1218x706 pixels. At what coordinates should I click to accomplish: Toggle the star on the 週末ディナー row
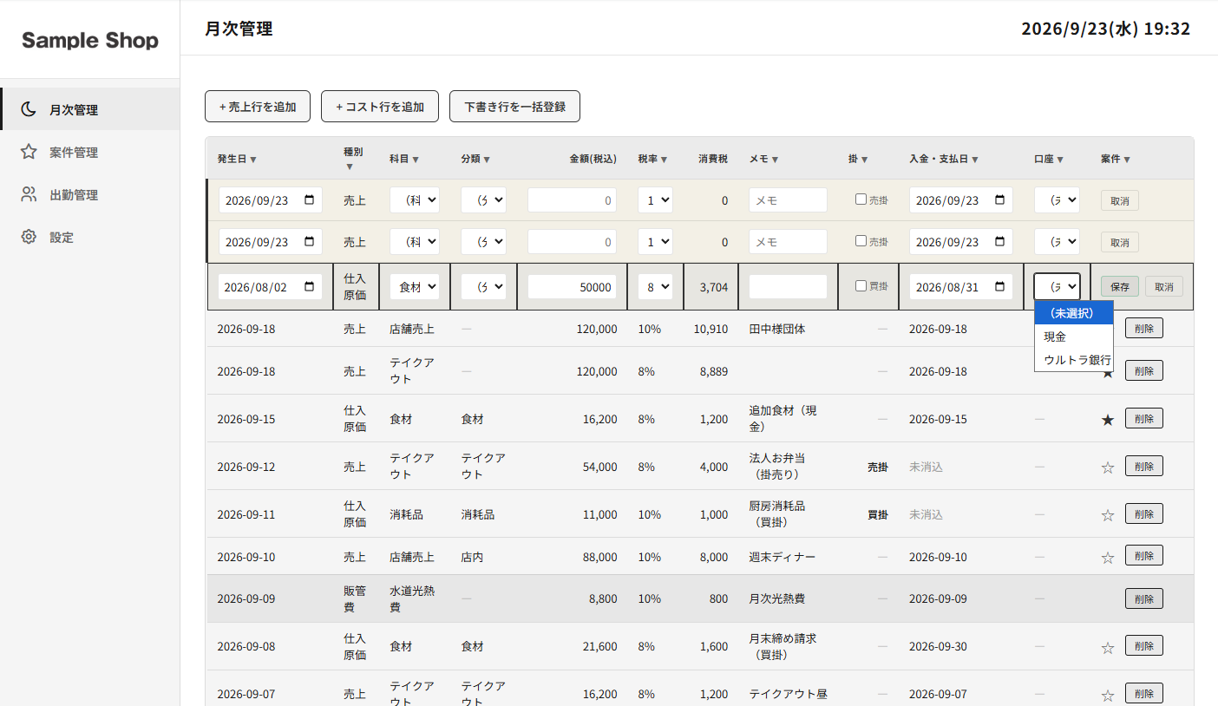(1108, 558)
